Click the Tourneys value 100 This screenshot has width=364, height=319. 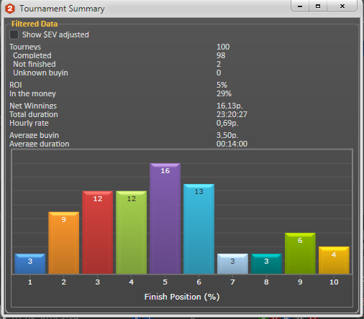tap(223, 47)
